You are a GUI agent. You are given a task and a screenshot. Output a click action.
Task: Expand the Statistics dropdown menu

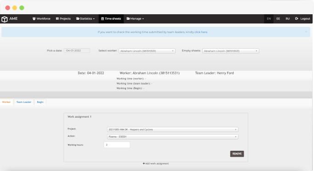click(x=86, y=19)
